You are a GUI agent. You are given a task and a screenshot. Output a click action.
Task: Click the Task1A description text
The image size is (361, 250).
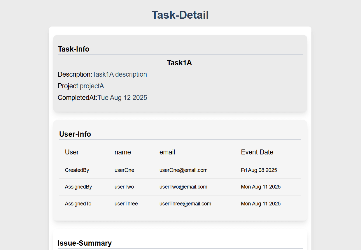(x=120, y=74)
